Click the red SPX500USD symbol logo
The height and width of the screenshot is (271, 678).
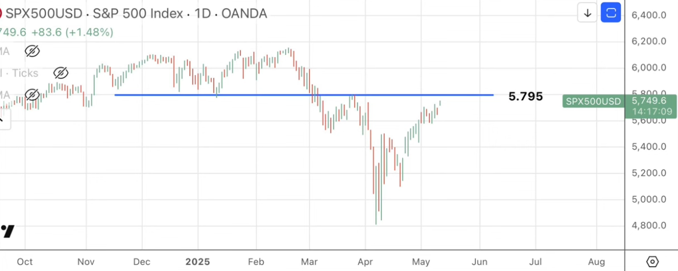(2, 13)
